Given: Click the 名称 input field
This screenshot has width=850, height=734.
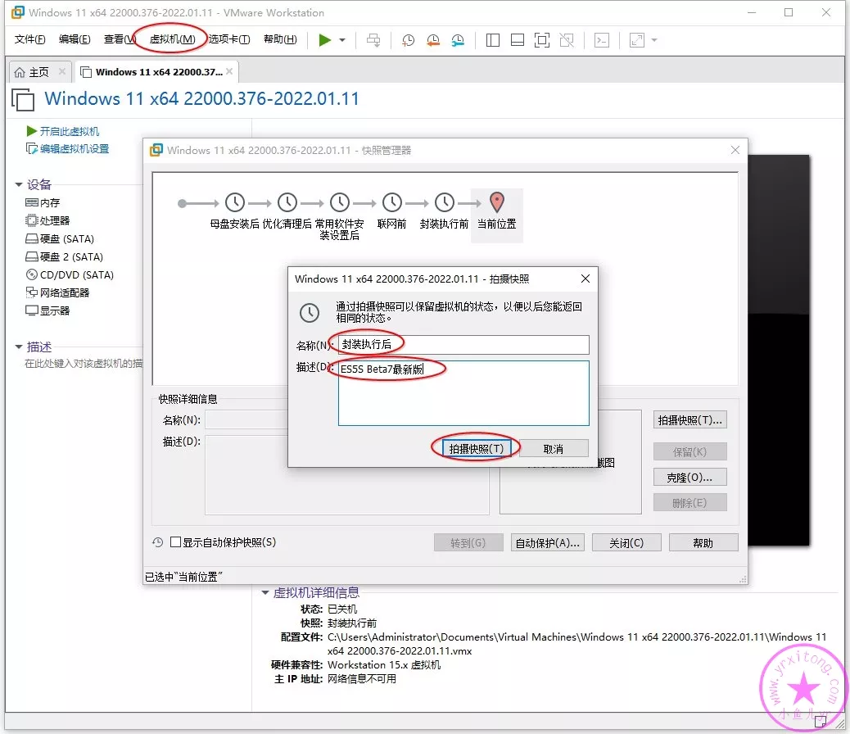Looking at the screenshot, I should click(463, 345).
